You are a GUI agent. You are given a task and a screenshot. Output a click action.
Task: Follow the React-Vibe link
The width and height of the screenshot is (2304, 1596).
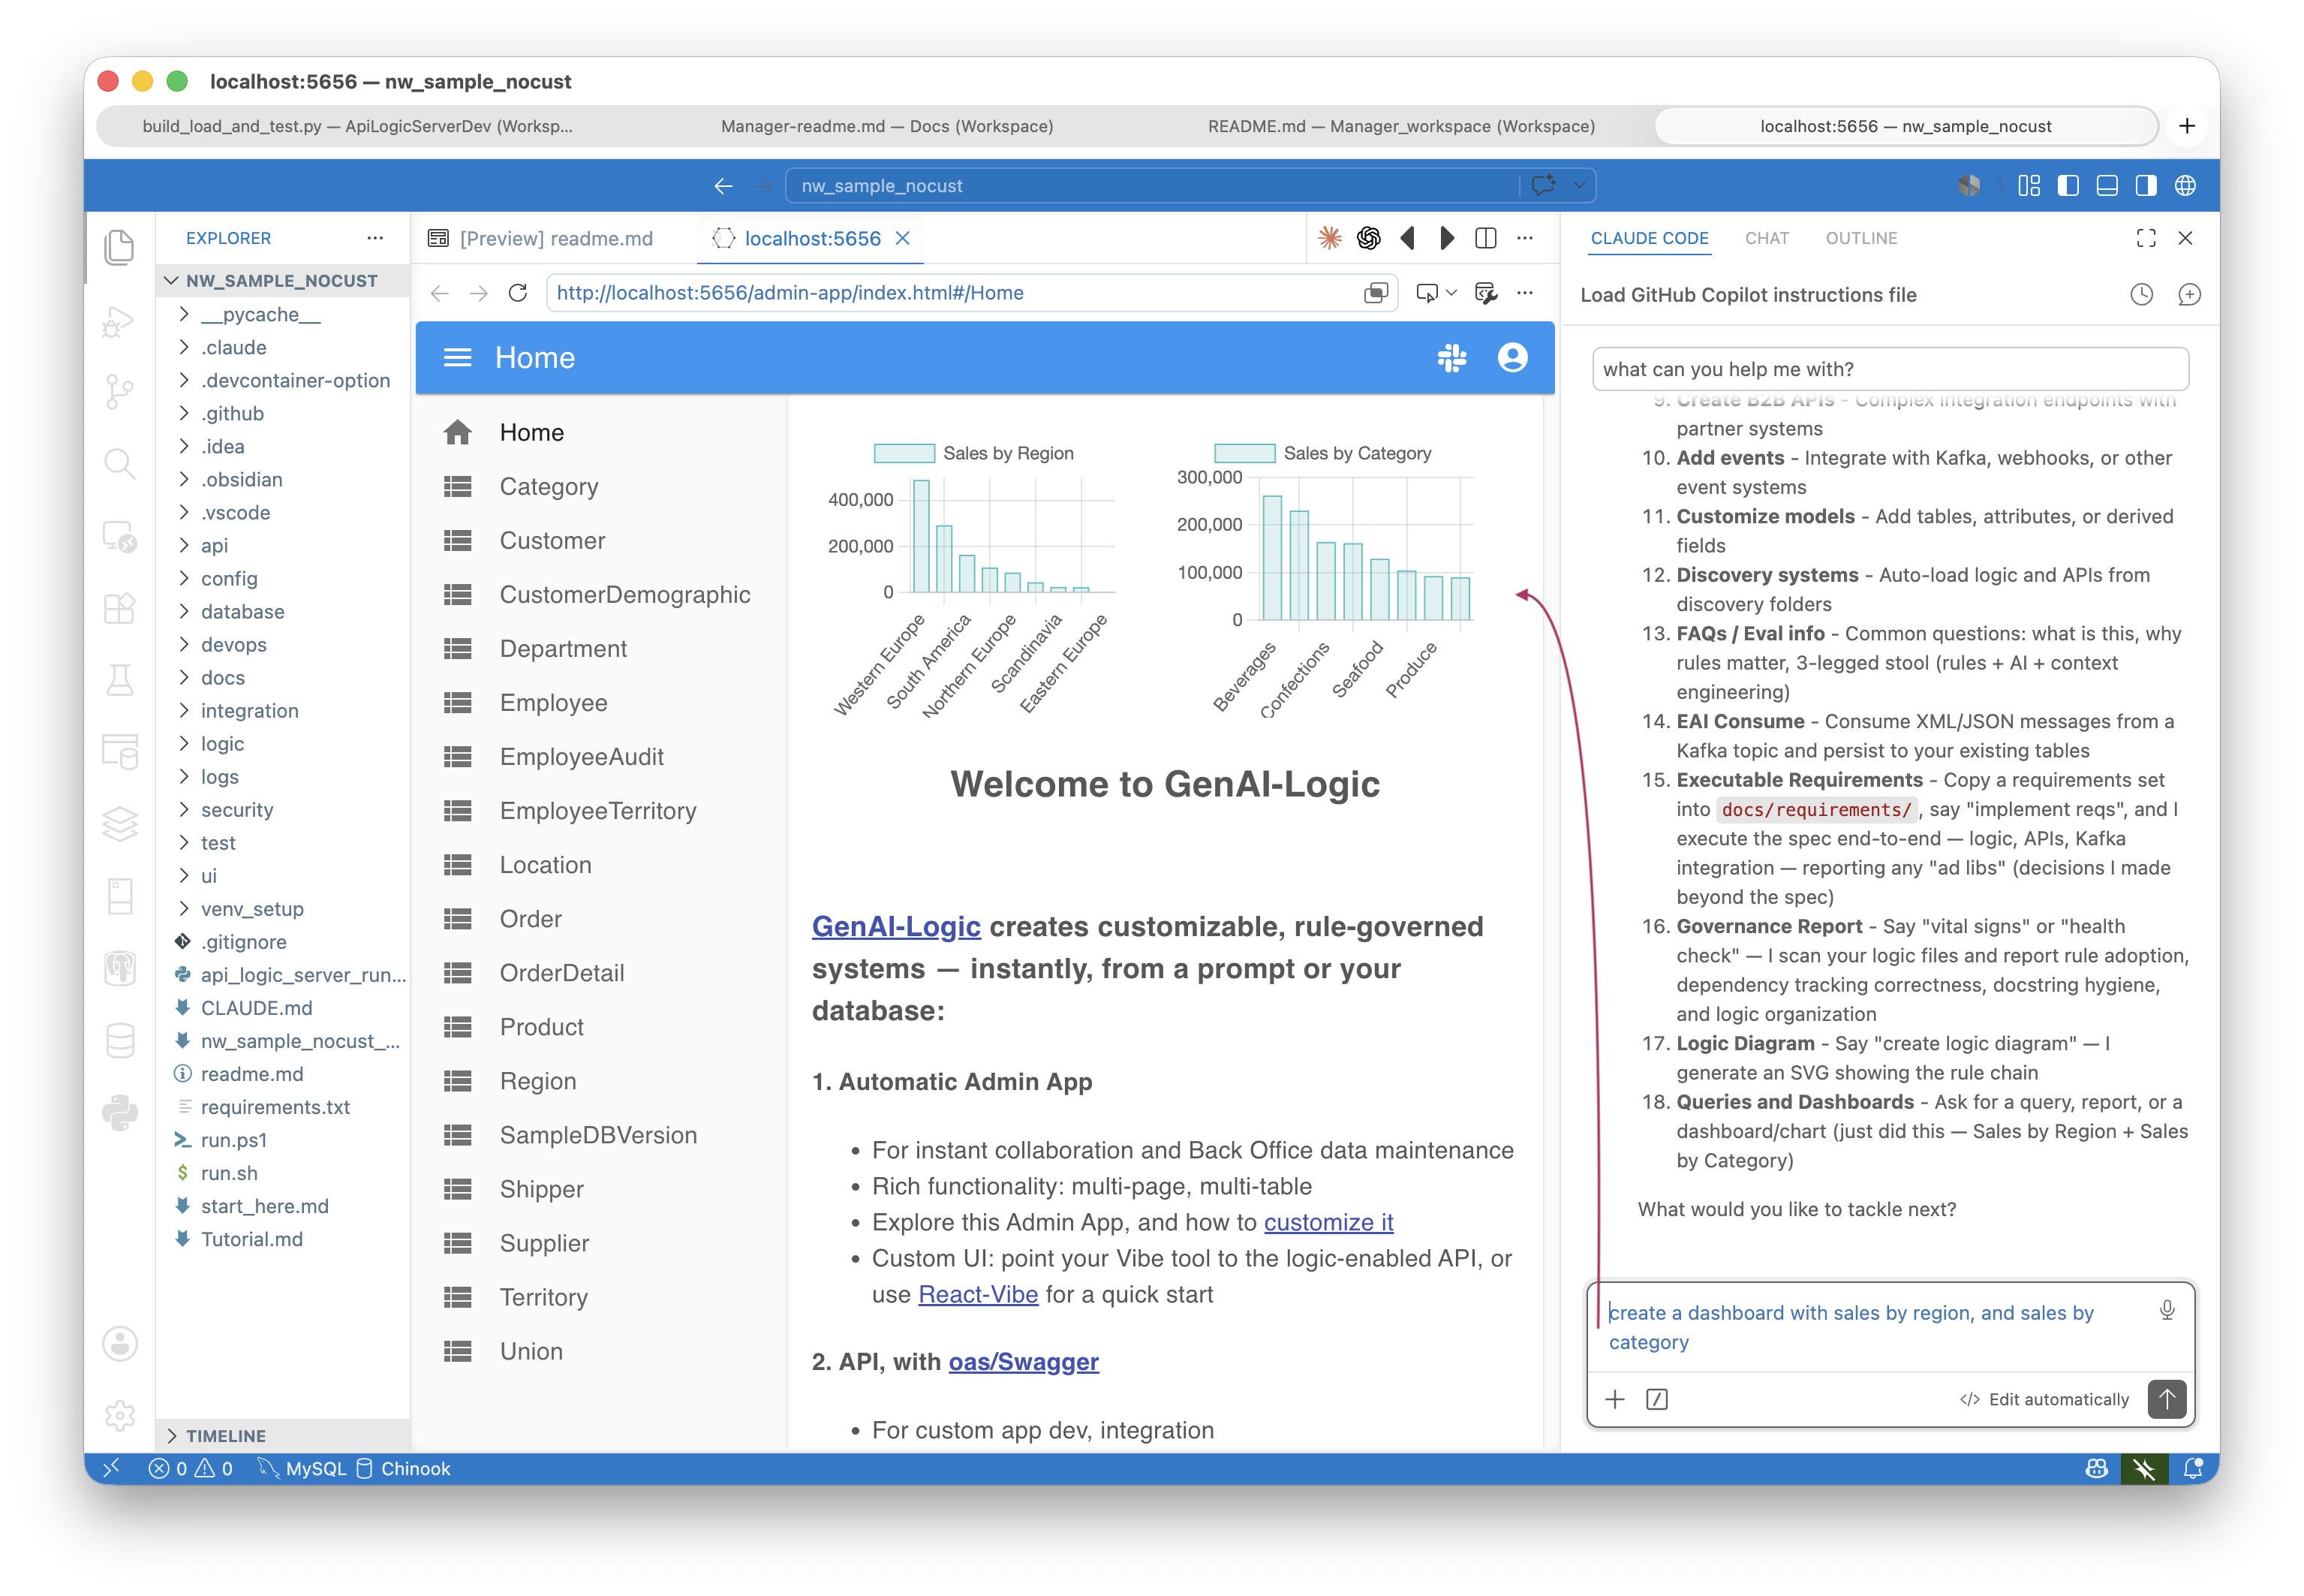point(978,1294)
